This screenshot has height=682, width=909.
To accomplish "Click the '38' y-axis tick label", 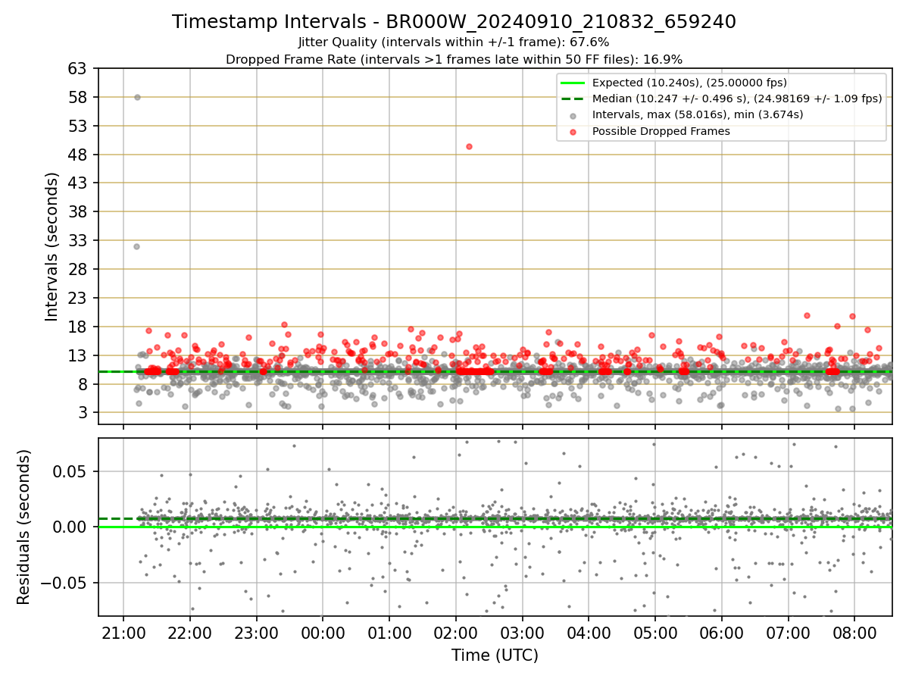I will coord(77,211).
